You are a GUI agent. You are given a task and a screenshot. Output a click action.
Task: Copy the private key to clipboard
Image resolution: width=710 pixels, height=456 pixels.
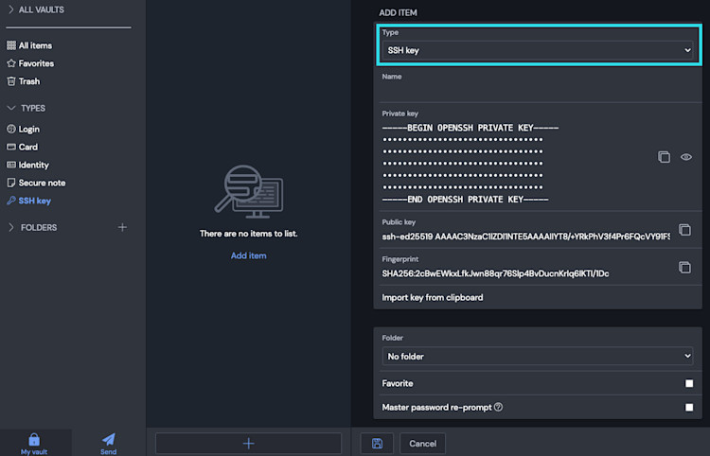click(x=664, y=157)
